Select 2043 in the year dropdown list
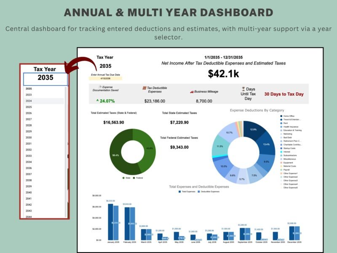This screenshot has height=253, width=337. click(44, 211)
